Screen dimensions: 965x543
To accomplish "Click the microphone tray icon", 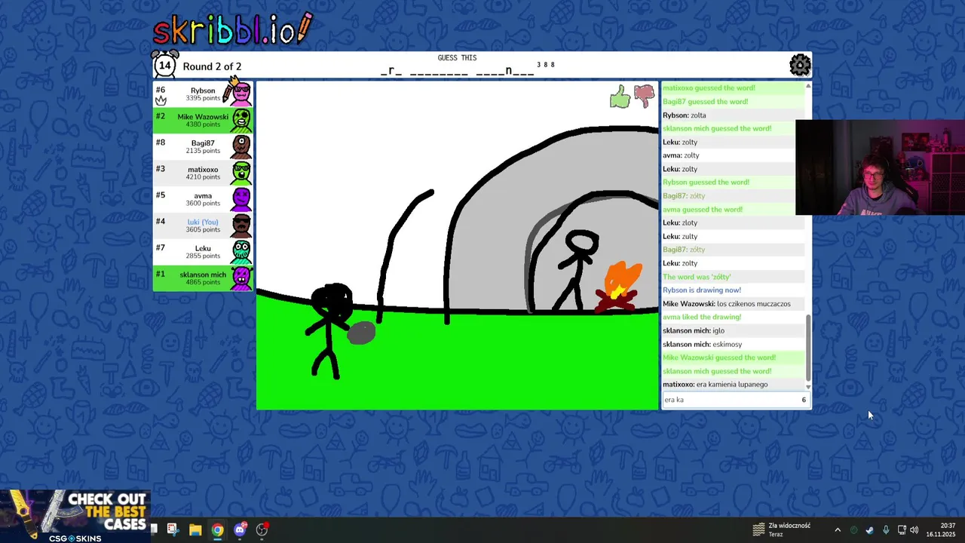I will (x=886, y=530).
